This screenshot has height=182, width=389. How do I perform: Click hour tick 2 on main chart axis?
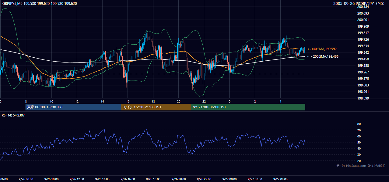point(255,102)
